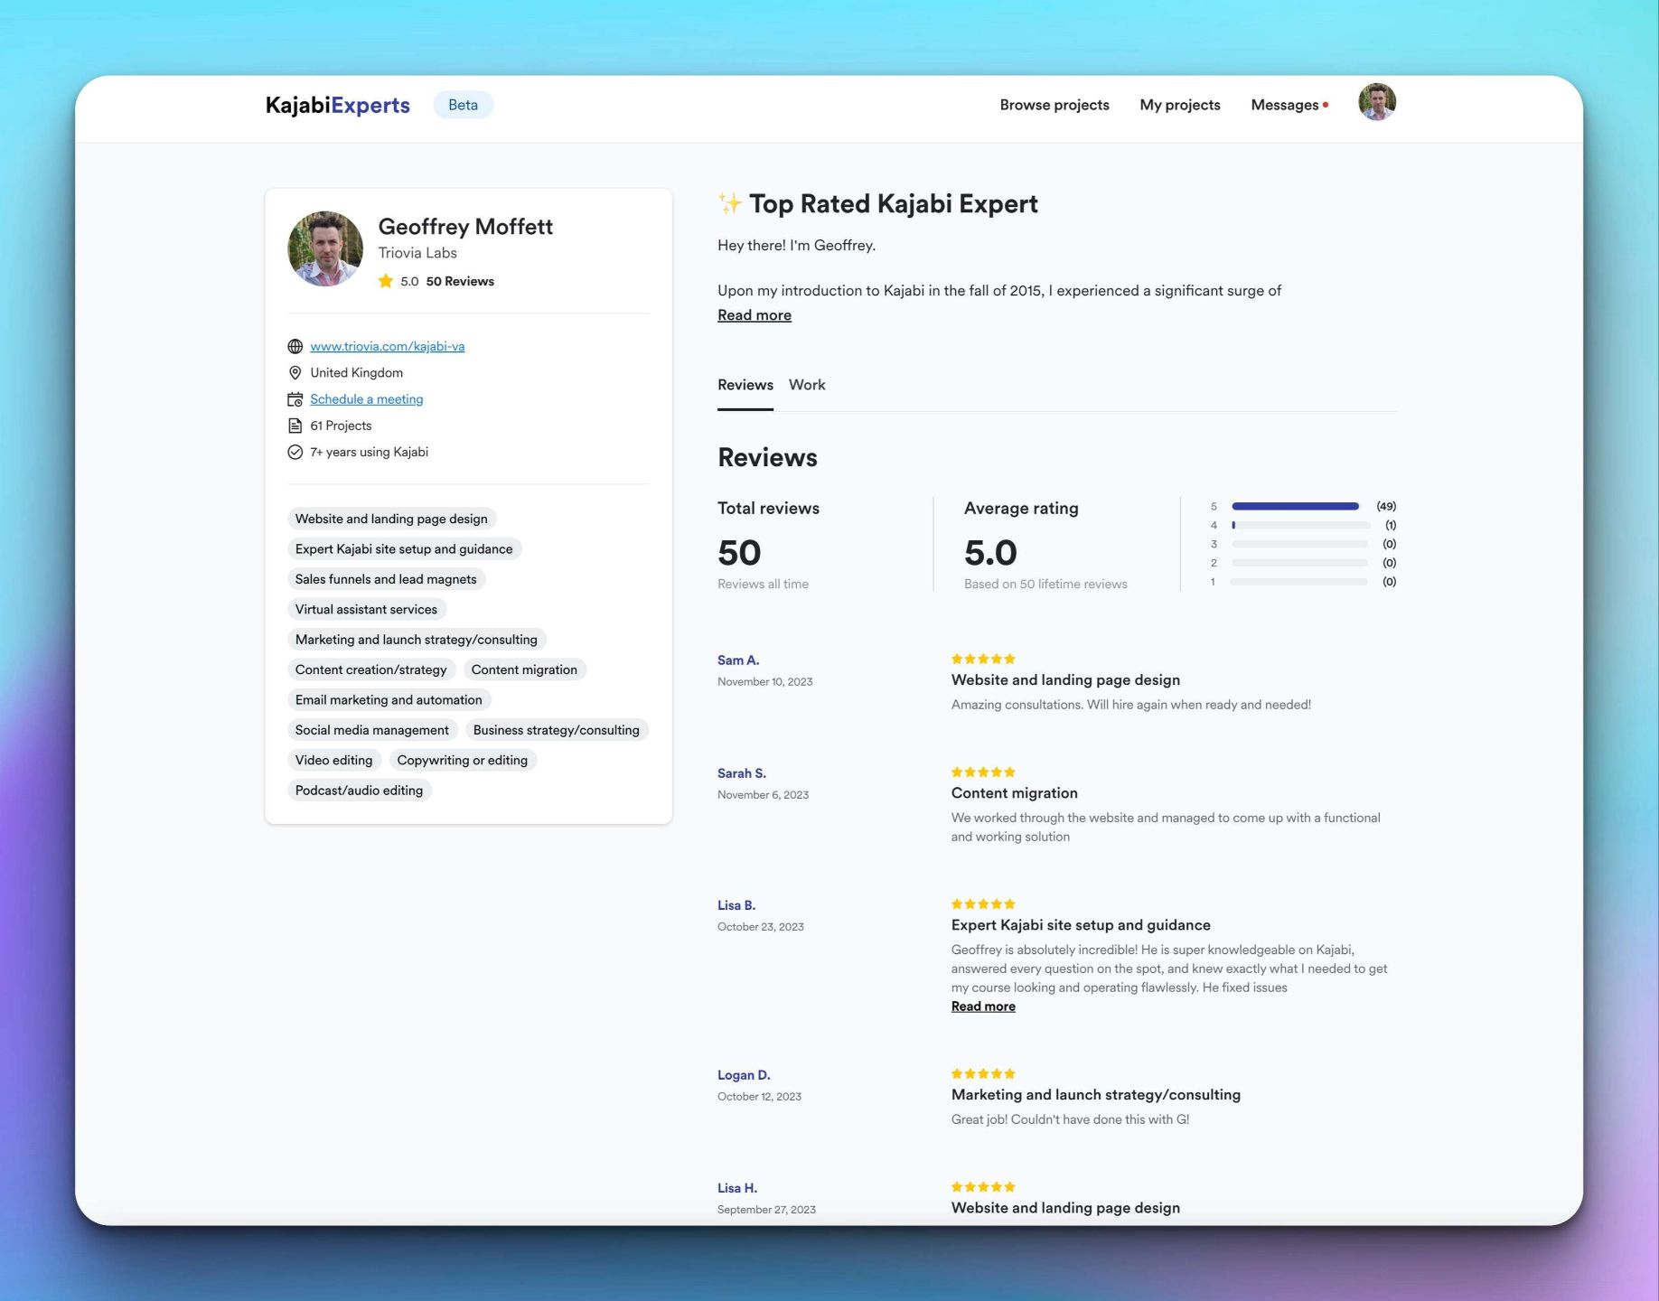Click the globe icon beside the website link

click(x=295, y=346)
